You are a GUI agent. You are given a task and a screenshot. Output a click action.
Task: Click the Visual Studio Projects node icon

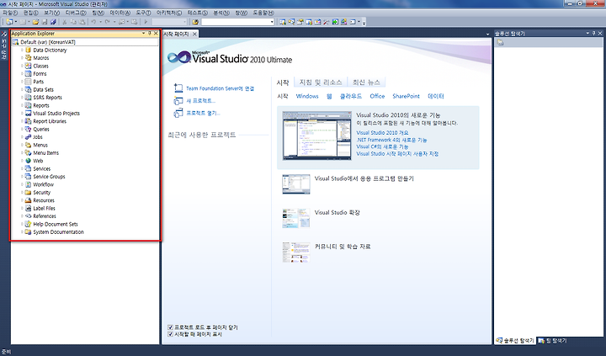coord(28,114)
